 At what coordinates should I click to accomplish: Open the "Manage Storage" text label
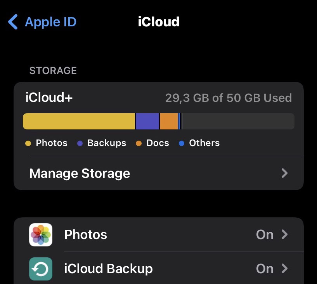coord(80,173)
